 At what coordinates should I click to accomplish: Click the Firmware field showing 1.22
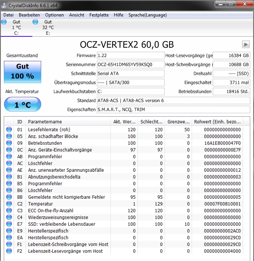[131, 55]
